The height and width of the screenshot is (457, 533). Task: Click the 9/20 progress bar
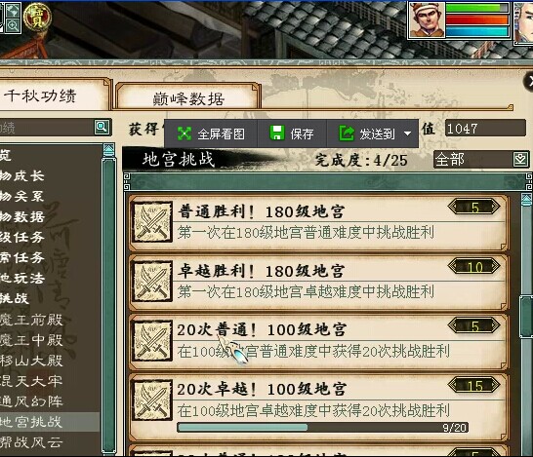322,428
